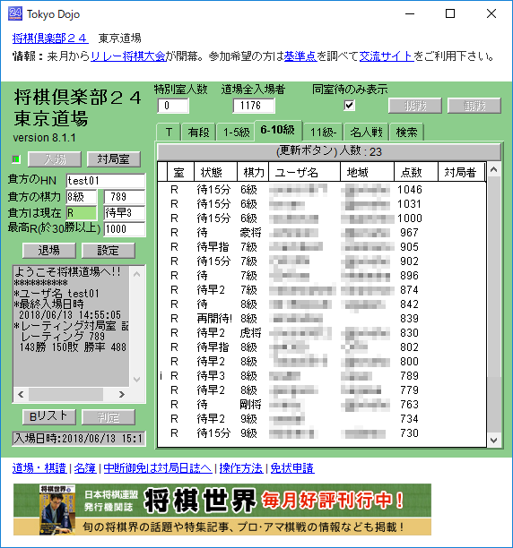Click the green status indicator beside 入場
This screenshot has height=548, width=513.
coord(16,159)
